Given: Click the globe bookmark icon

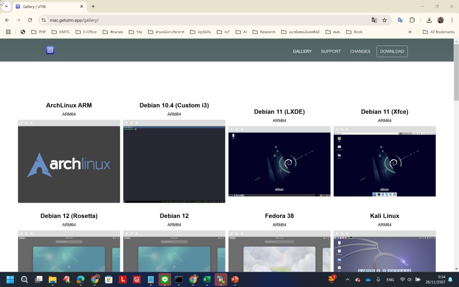Looking at the screenshot, I should pos(23,32).
